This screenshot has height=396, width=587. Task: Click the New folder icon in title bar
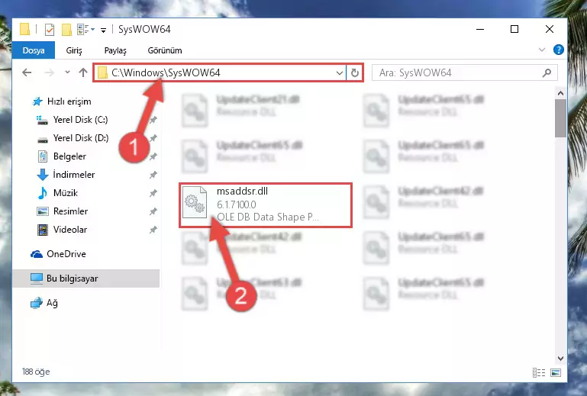(66, 29)
